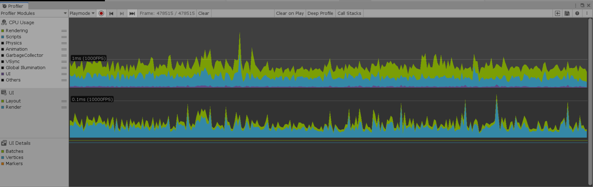Click the VSync reorder handle

point(64,61)
